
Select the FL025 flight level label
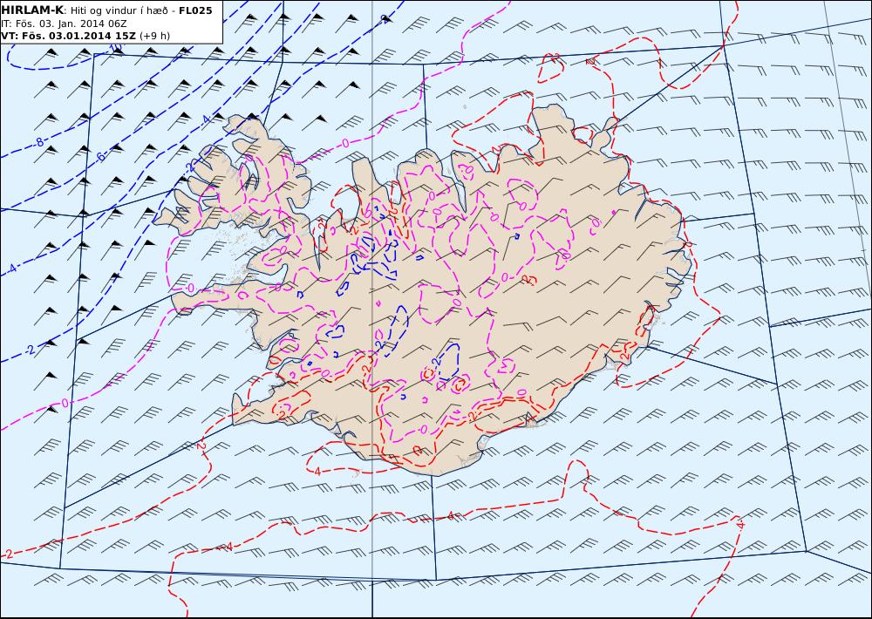click(195, 10)
